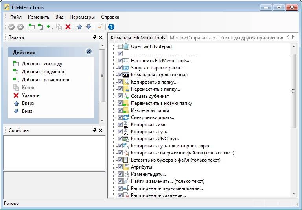This screenshot has width=302, height=210.
Task: Open the Параметры menu
Action: pos(82,17)
